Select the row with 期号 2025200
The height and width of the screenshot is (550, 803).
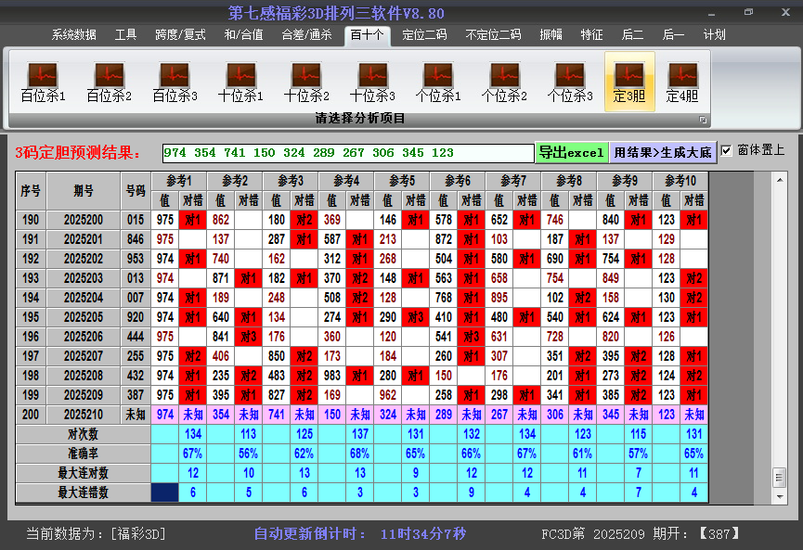362,220
